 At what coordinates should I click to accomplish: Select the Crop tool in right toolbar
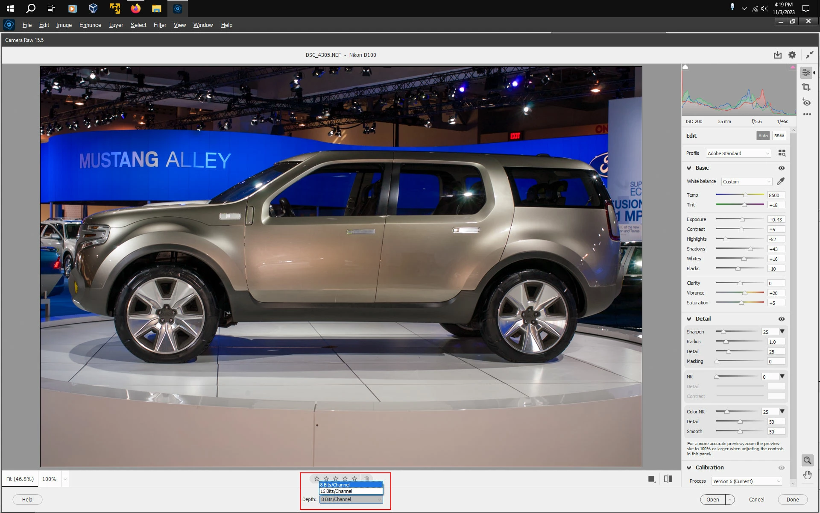point(806,87)
